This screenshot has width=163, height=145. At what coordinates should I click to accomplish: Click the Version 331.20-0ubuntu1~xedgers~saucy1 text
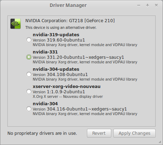click(79, 57)
